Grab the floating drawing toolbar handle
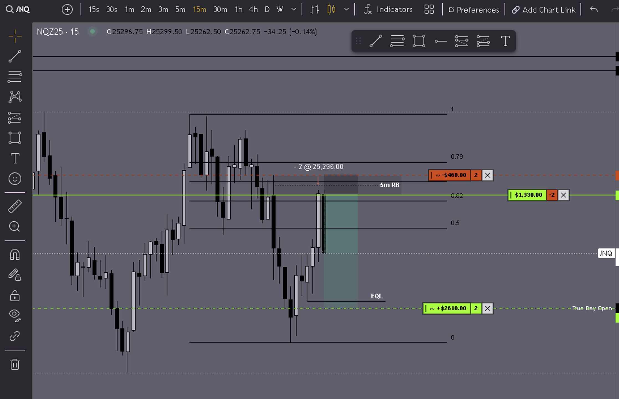Viewport: 619px width, 399px height. 358,41
